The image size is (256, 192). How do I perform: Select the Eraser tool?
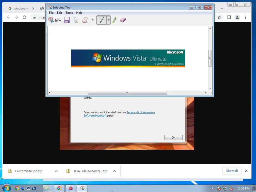click(123, 20)
